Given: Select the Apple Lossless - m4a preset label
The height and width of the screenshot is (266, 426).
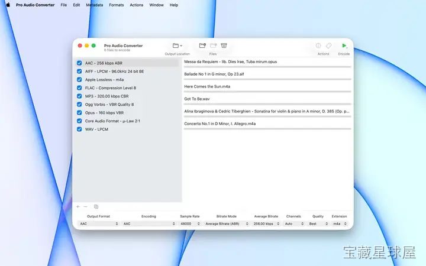Looking at the screenshot, I should pos(104,80).
